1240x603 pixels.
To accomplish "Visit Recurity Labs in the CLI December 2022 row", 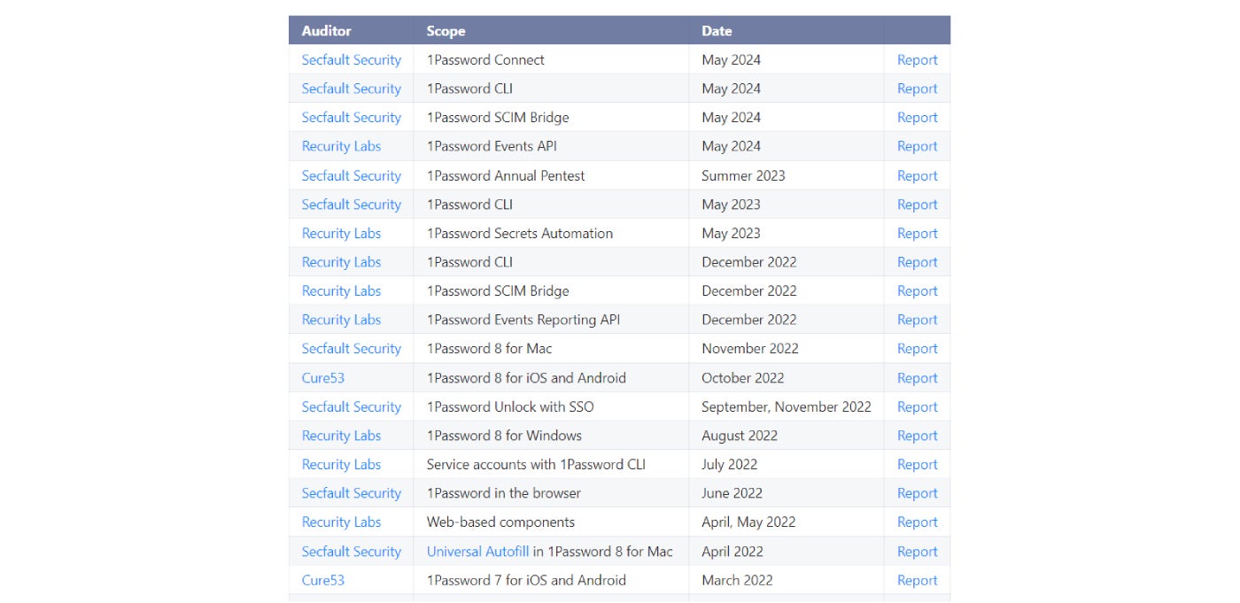I will pyautogui.click(x=341, y=262).
